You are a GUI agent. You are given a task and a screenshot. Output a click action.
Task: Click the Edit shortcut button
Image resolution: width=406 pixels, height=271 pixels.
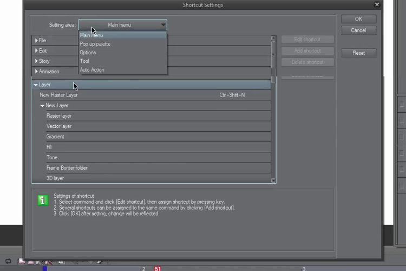[x=307, y=40]
